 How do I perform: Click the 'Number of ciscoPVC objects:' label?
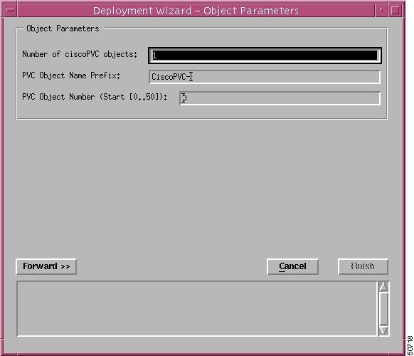[x=80, y=54]
